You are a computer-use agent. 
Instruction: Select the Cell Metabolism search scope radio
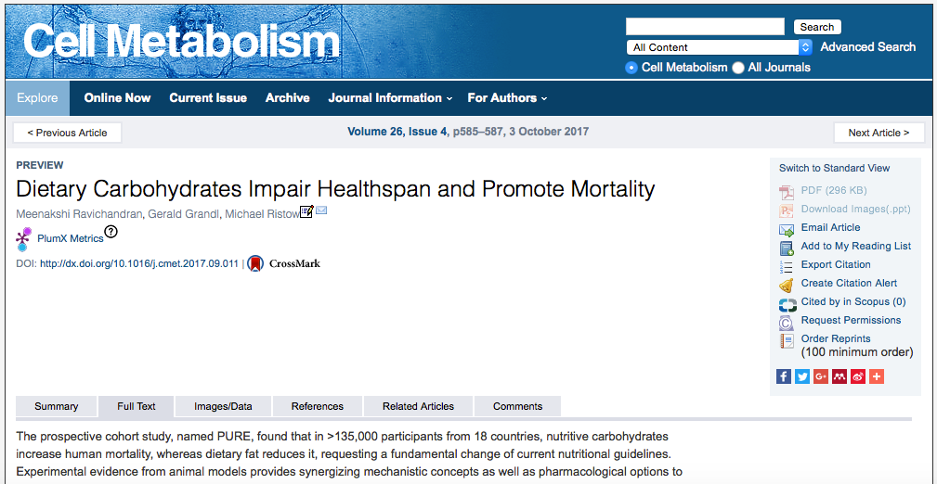631,68
